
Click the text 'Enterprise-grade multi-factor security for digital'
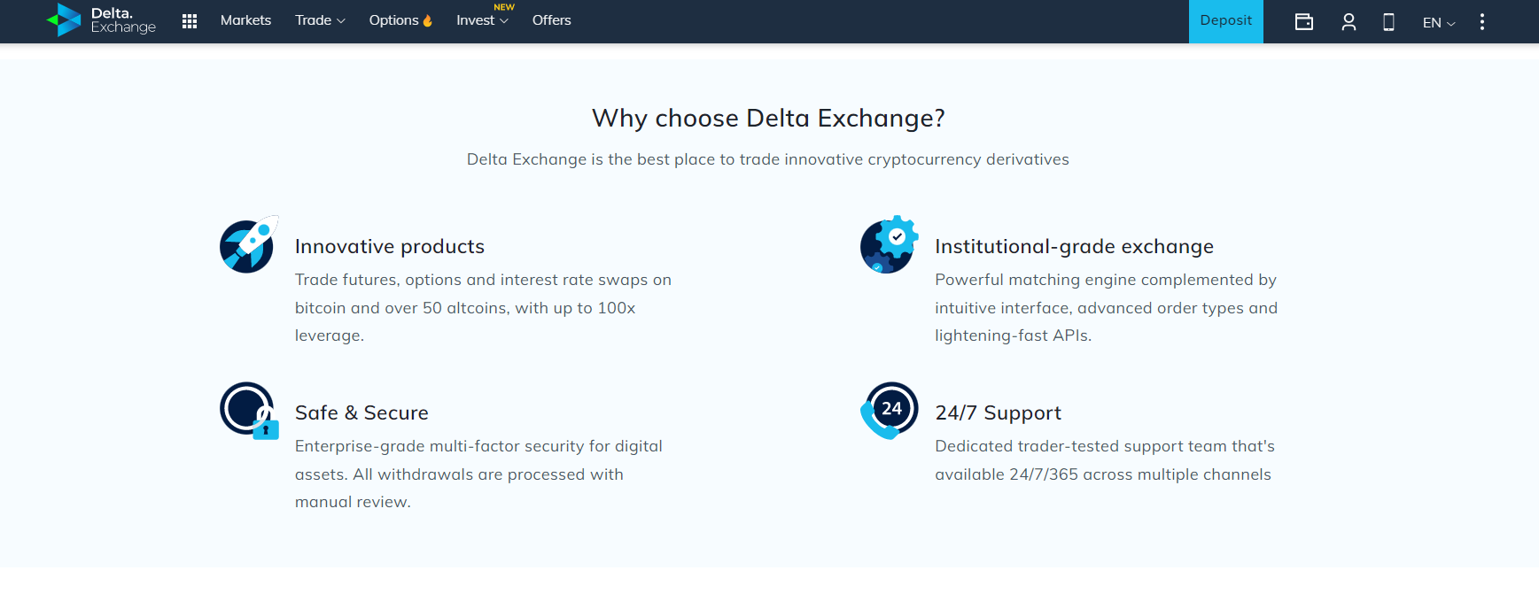point(478,446)
